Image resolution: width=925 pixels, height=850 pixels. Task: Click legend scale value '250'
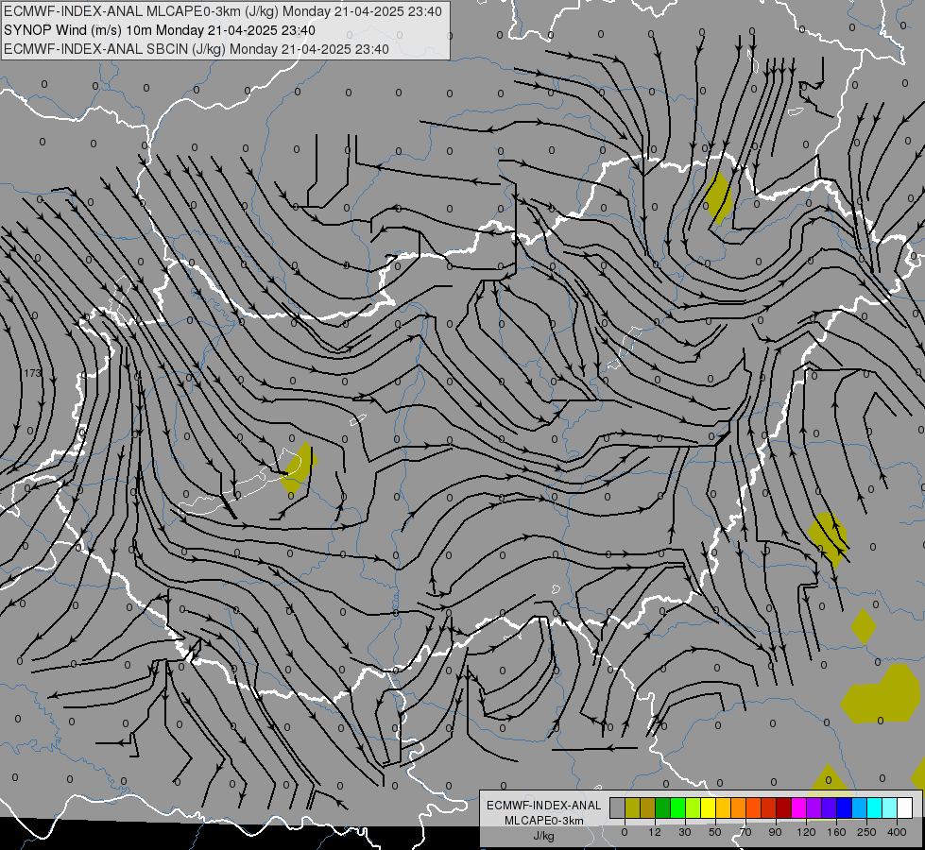pyautogui.click(x=866, y=832)
